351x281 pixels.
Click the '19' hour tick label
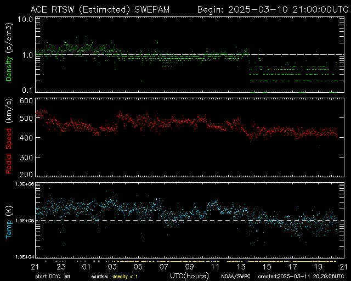(318, 267)
